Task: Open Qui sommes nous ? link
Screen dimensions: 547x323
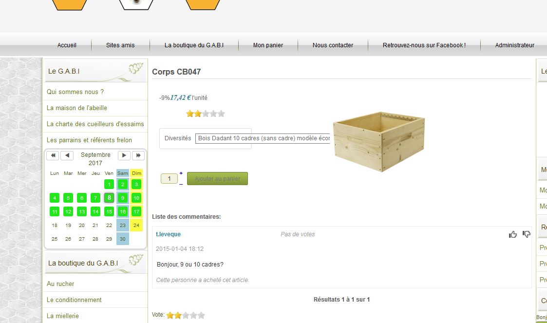Action: [x=75, y=92]
